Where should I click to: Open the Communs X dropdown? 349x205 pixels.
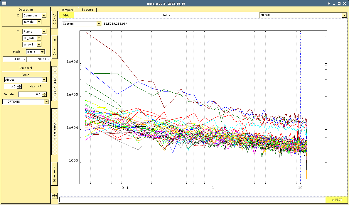(35, 15)
